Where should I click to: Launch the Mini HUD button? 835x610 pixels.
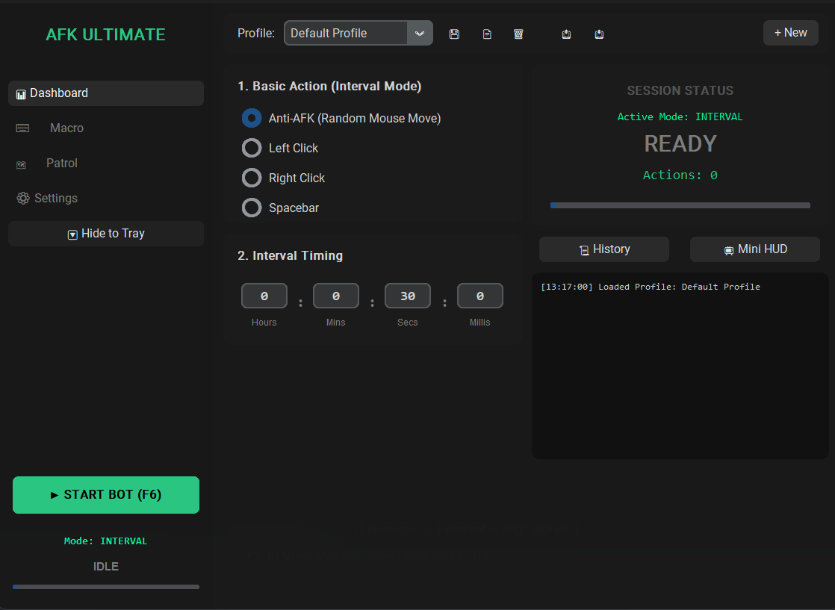pyautogui.click(x=754, y=249)
